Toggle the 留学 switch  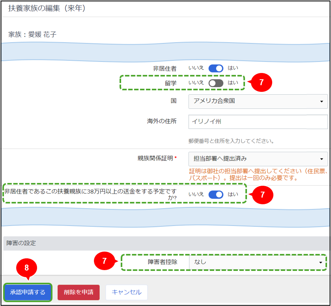pos(216,83)
